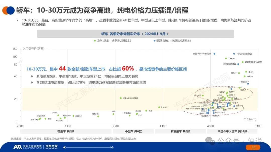271x152 pixels.
Task: Click the red highlighted 60% figure
Action: (x=128, y=68)
